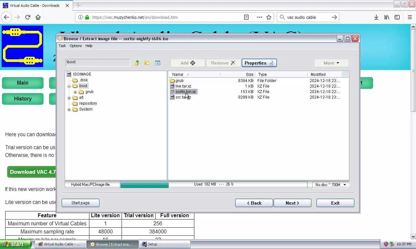Viewport: 416px width, 249px height.
Task: Switch to Setup taskbar window
Action: (x=164, y=244)
